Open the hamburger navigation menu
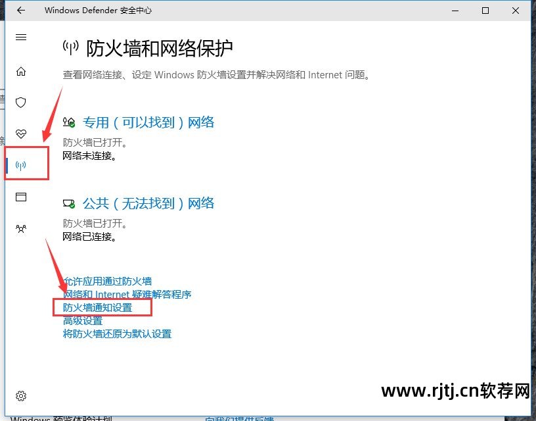The width and height of the screenshot is (536, 421). click(20, 37)
